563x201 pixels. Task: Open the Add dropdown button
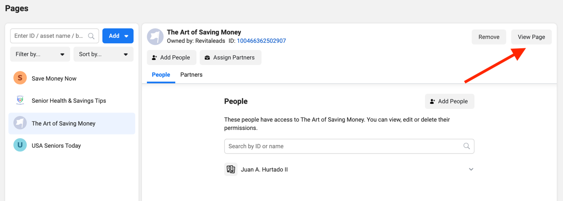[x=118, y=36]
